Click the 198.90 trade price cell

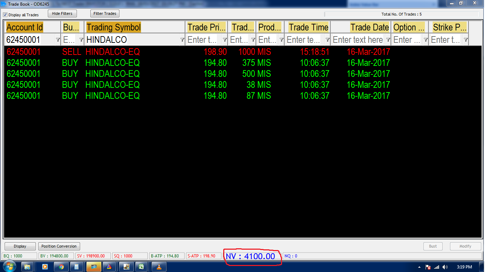(x=215, y=52)
